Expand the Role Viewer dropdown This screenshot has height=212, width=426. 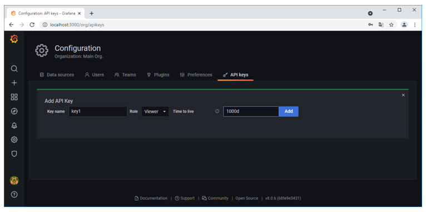coord(155,112)
